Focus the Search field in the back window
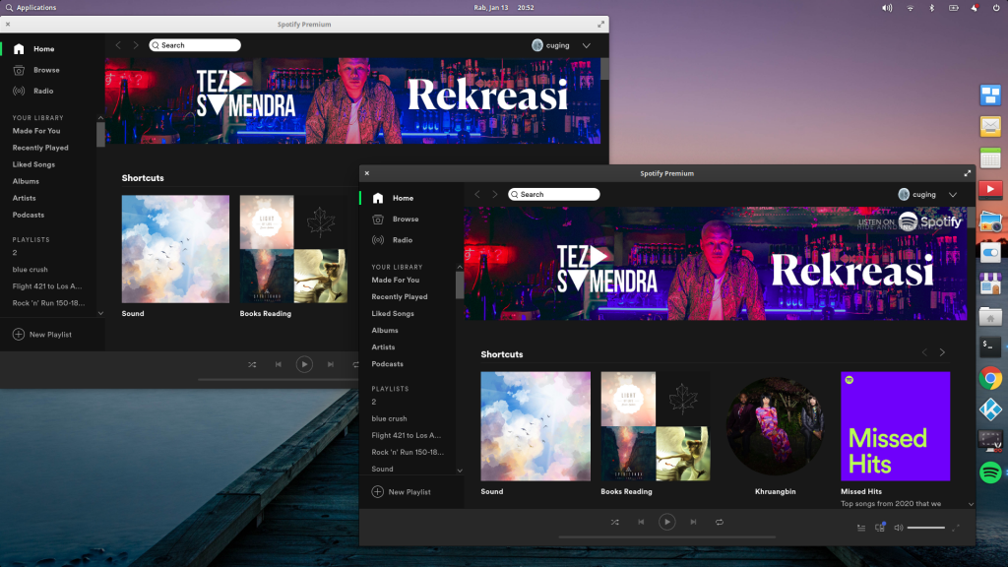Viewport: 1008px width, 567px height. click(195, 45)
